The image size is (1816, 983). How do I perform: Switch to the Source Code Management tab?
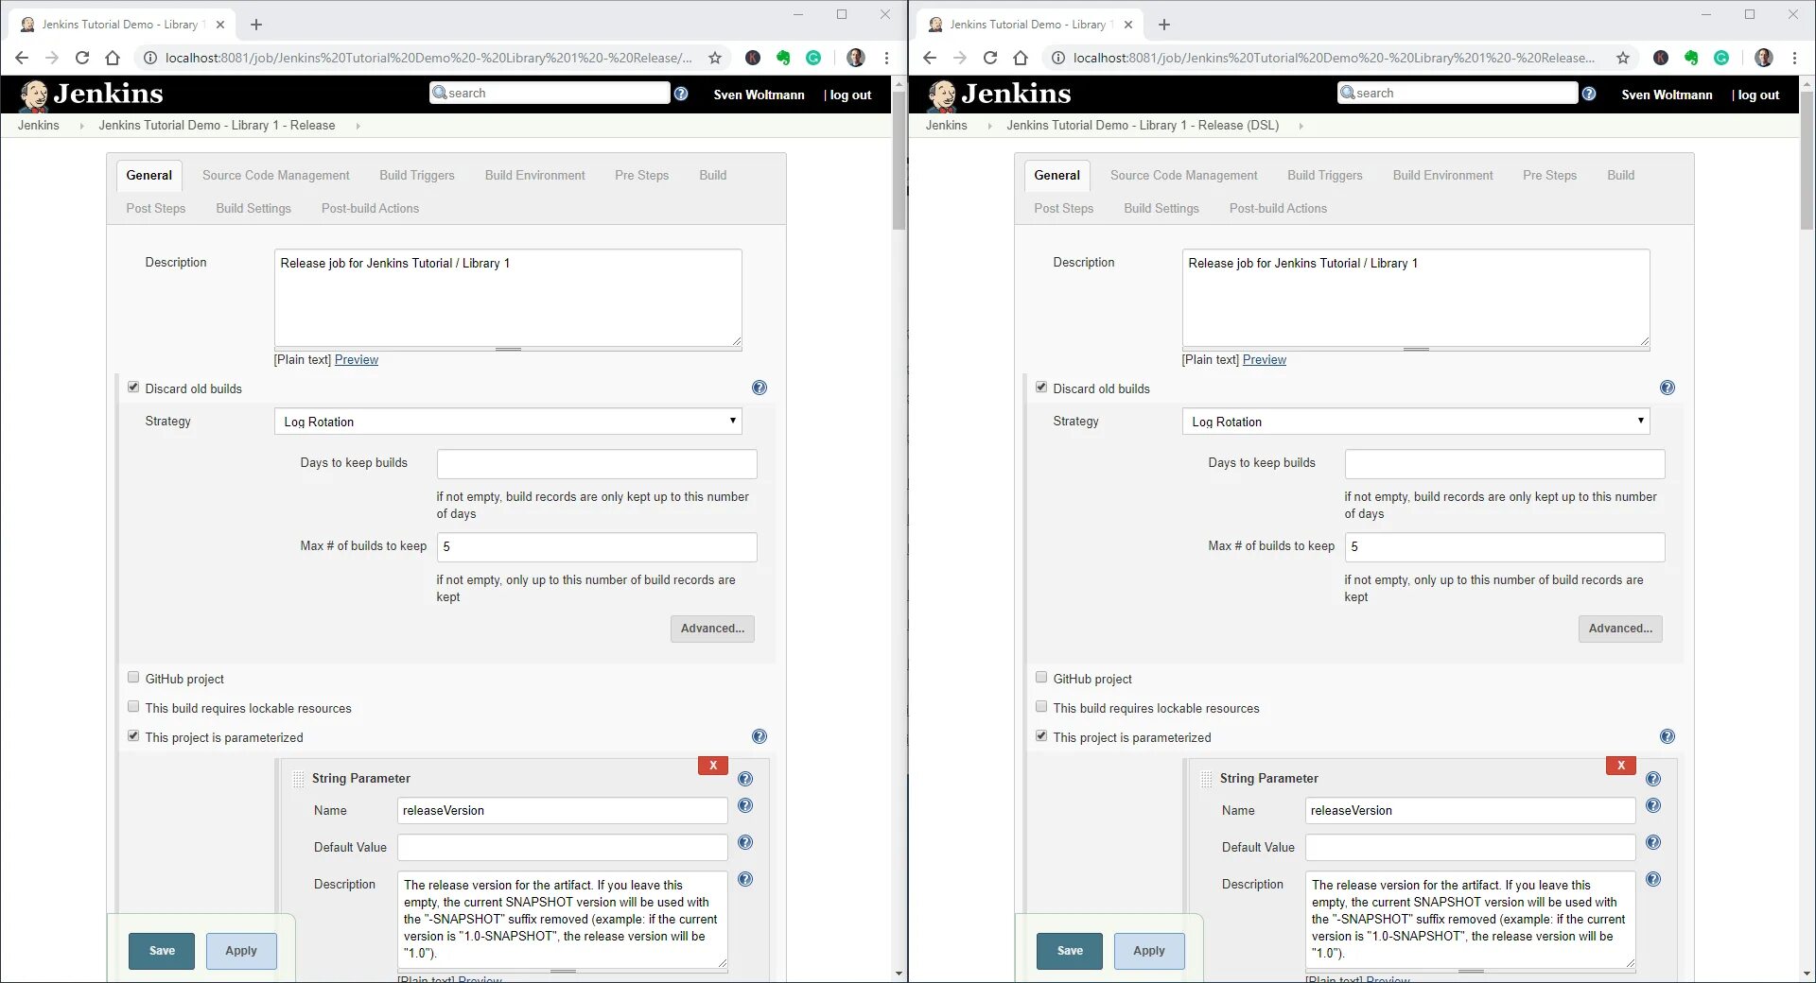tap(275, 175)
